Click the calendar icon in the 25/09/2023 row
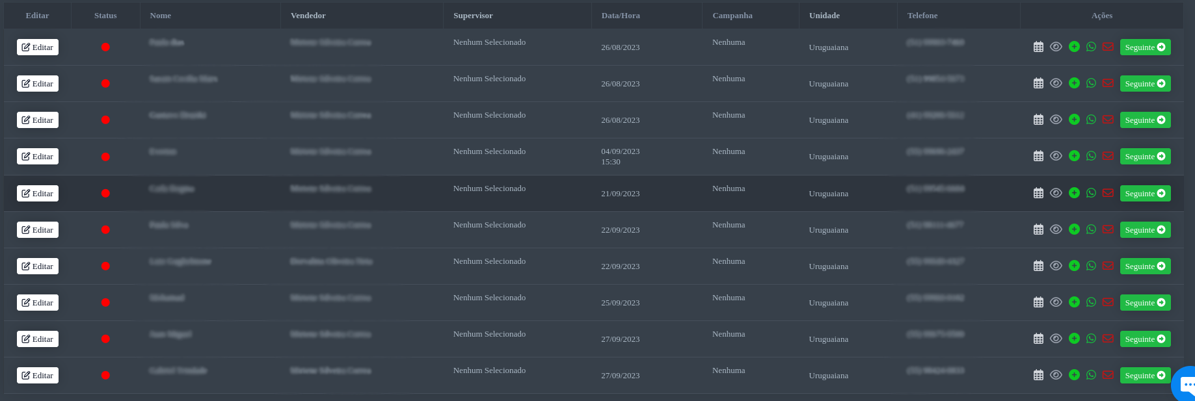Viewport: 1195px width, 401px height. coord(1038,302)
